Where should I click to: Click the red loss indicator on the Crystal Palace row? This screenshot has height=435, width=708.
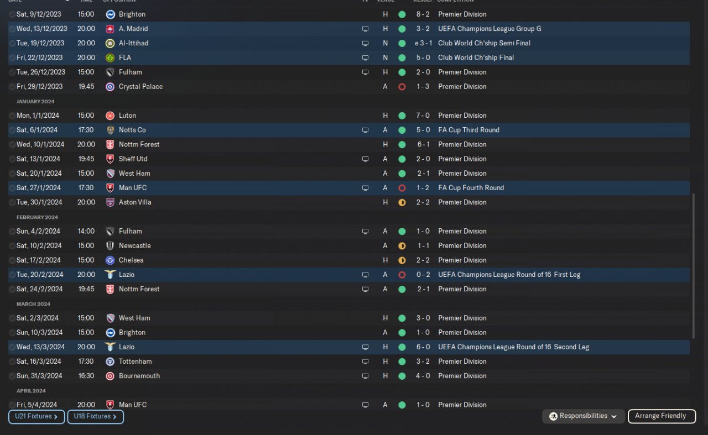[402, 87]
